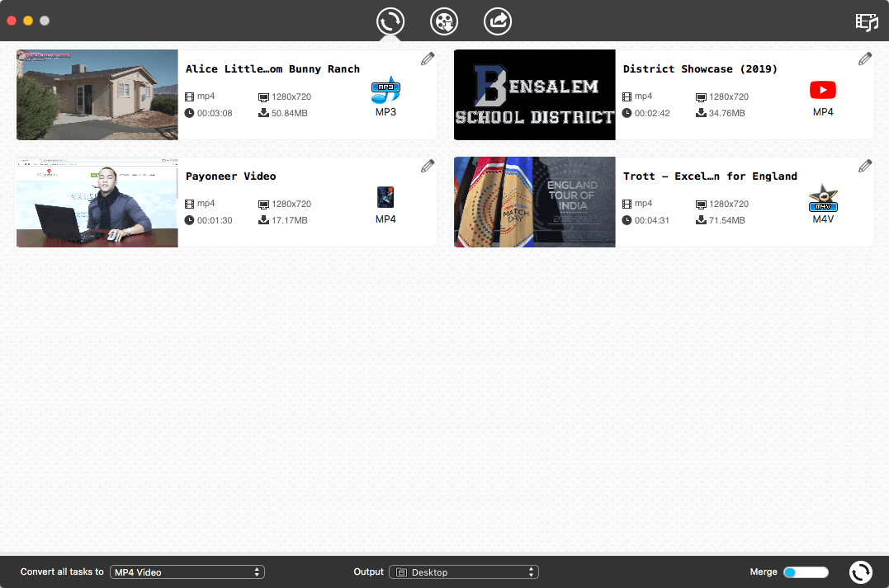Open the media library icon at top right
889x588 pixels.
click(x=866, y=22)
